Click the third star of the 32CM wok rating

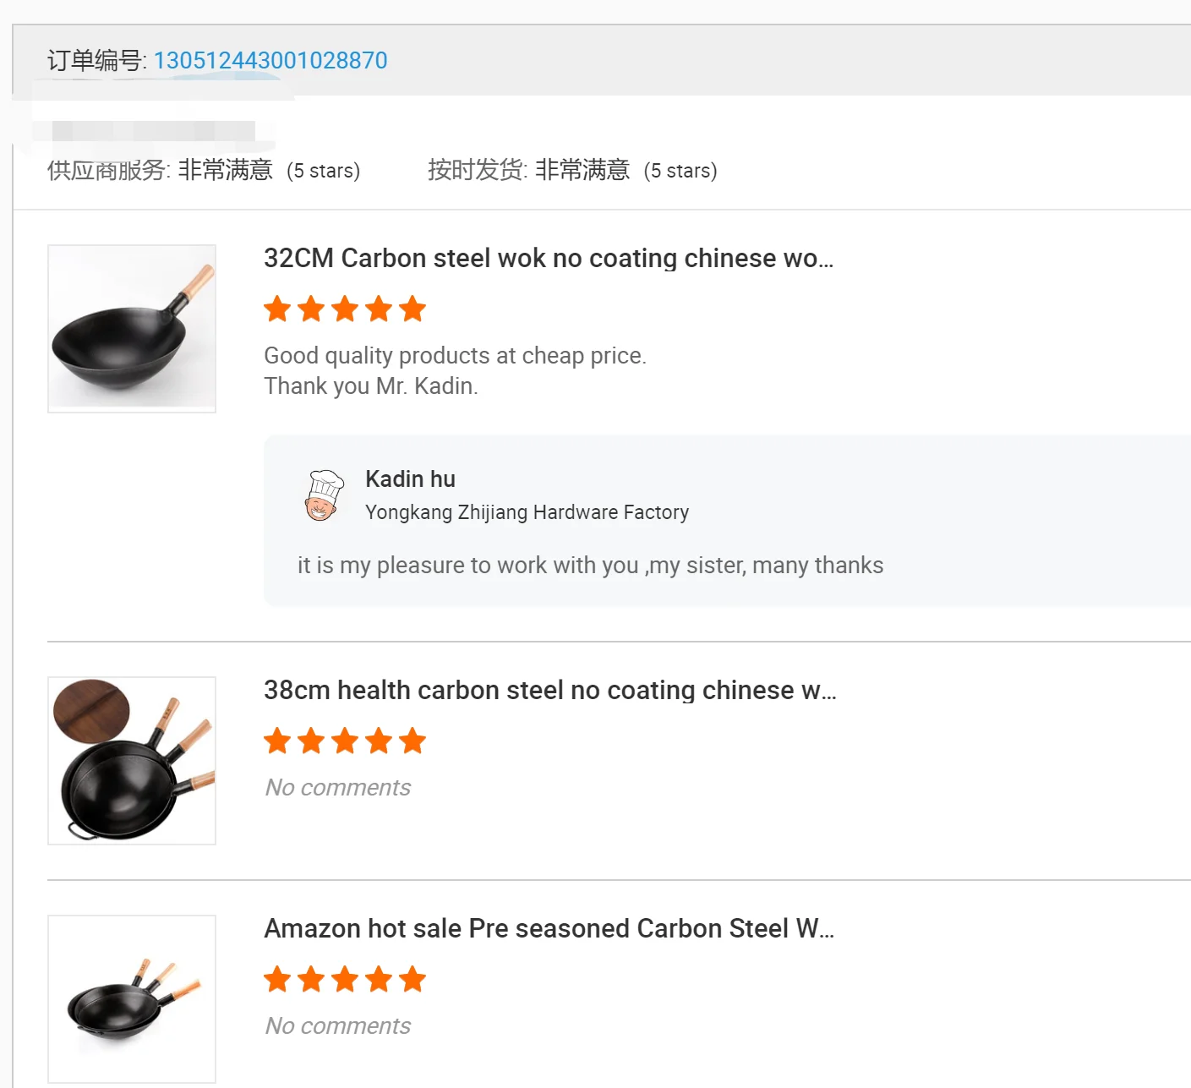pyautogui.click(x=345, y=309)
